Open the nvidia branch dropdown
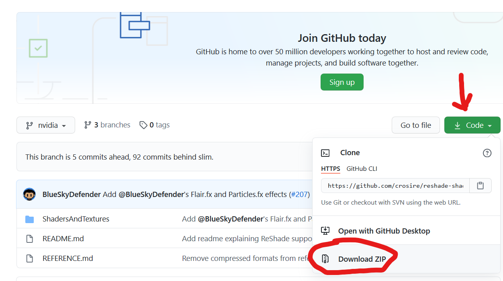Screen dimensions: 503x281 tap(46, 125)
